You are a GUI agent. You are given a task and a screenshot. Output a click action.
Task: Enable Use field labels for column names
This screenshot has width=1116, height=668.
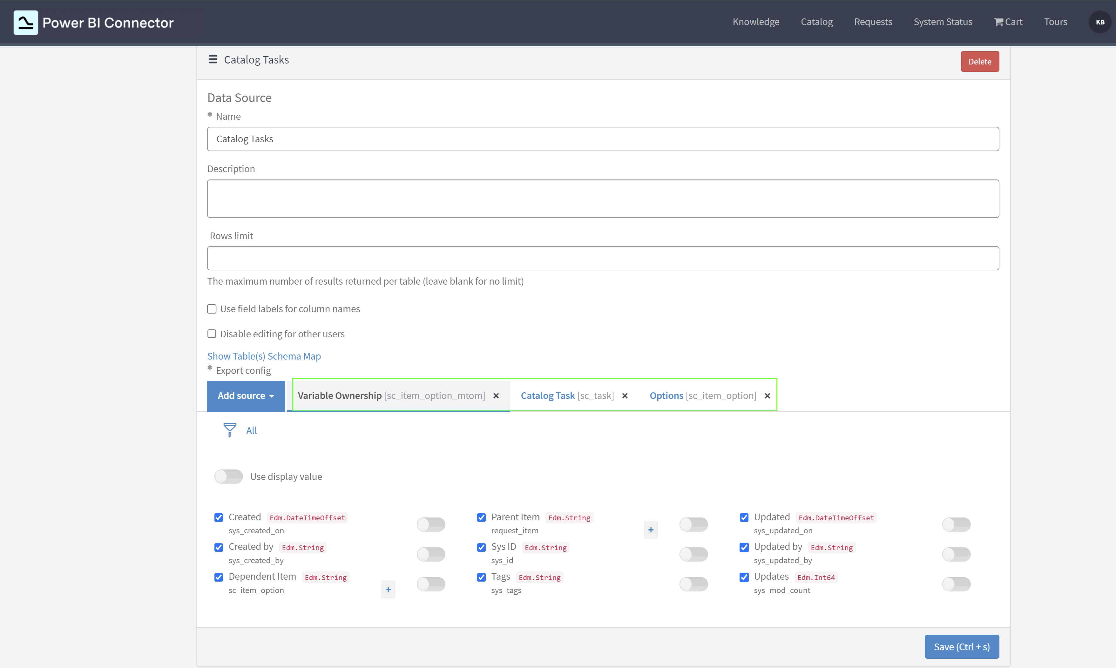point(212,309)
